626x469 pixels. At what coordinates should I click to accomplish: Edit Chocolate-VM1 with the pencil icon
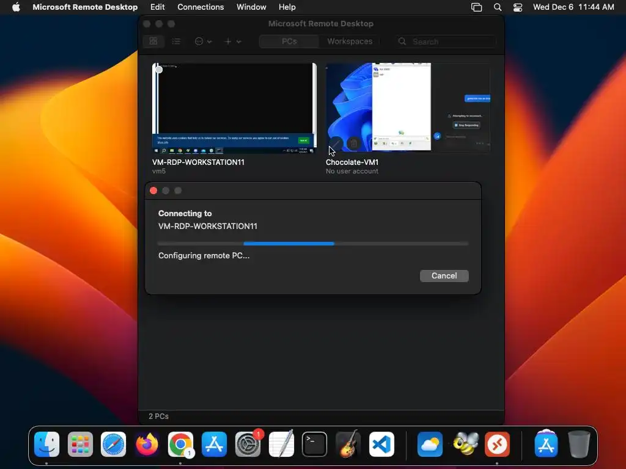[336, 143]
